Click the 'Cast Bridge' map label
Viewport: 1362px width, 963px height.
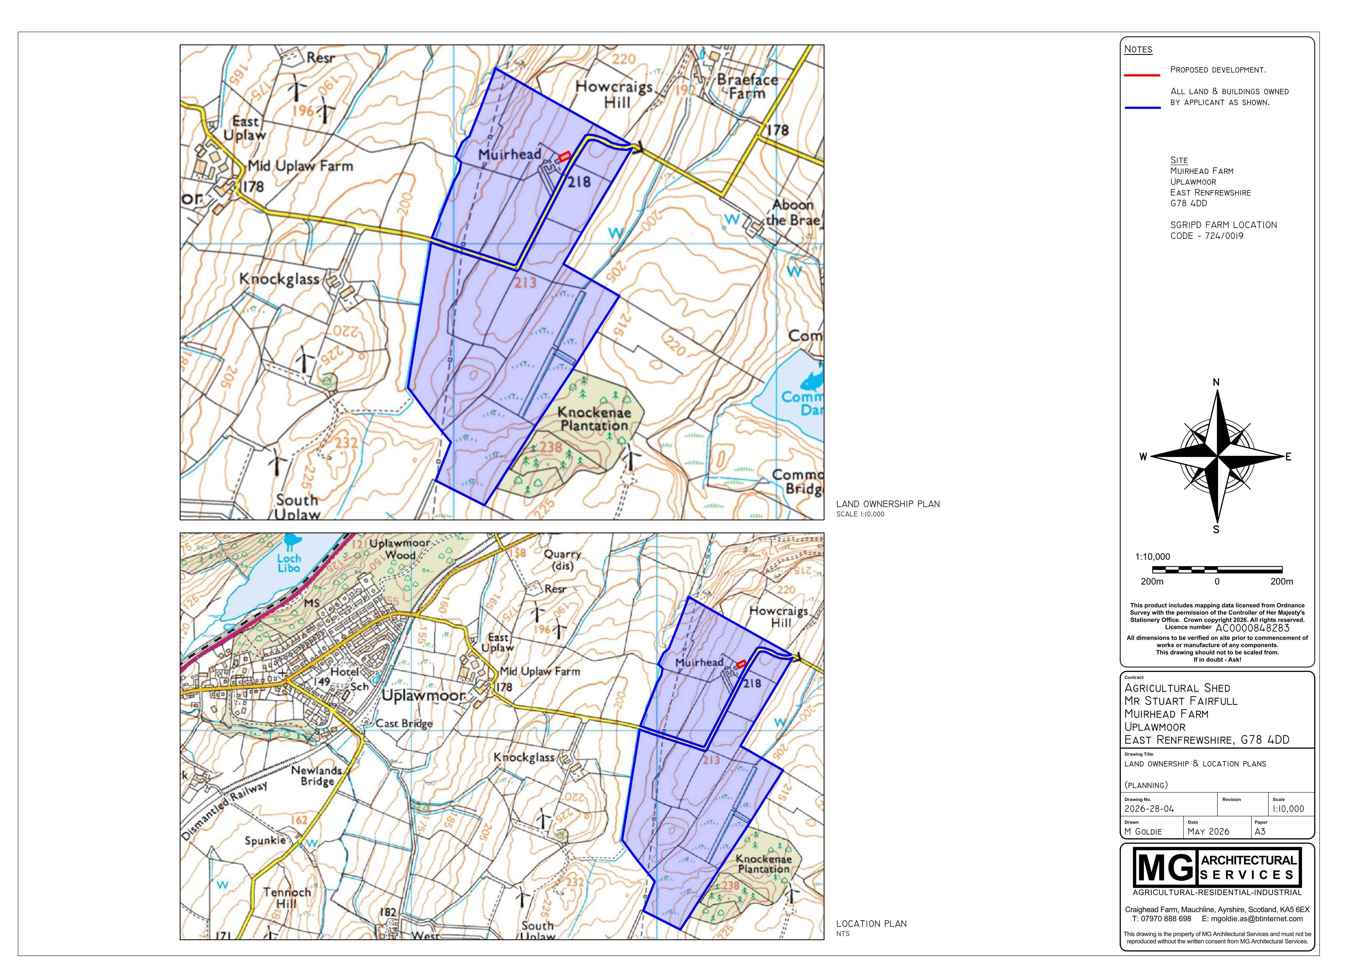point(404,723)
